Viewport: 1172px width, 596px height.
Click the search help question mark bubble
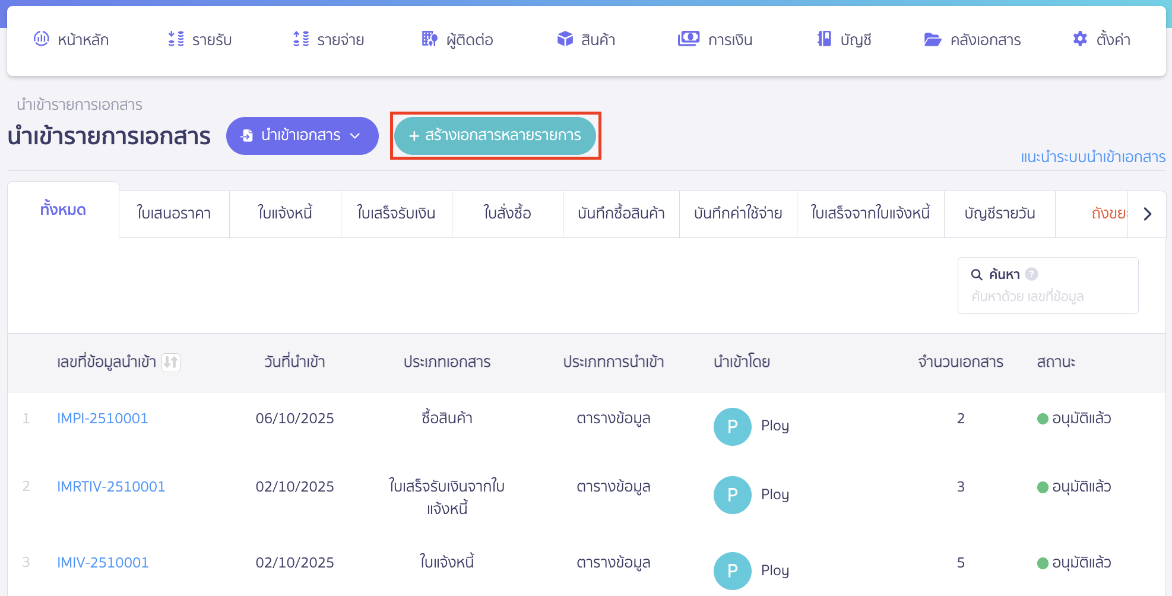tap(1032, 274)
